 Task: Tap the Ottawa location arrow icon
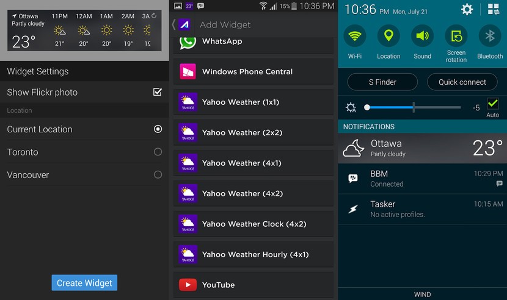14,16
